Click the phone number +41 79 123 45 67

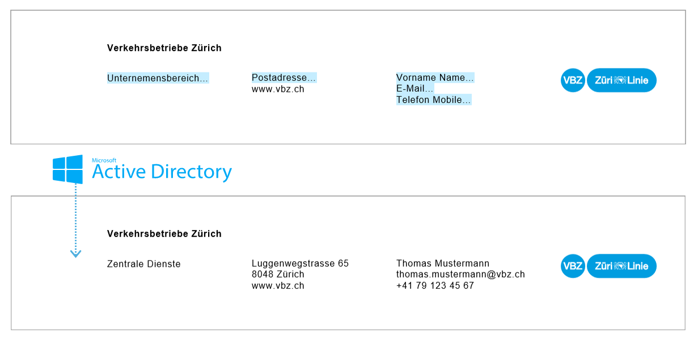[x=435, y=285]
